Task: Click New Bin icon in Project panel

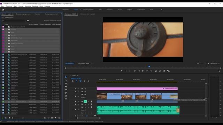Action: pos(52,118)
